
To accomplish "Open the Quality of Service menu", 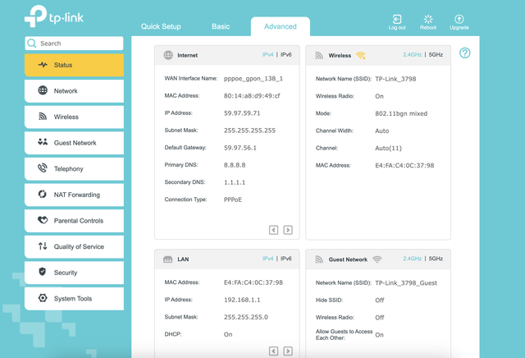I will [74, 246].
